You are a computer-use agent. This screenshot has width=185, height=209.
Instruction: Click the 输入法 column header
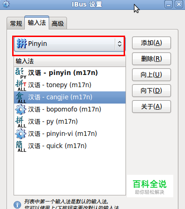point(70,61)
